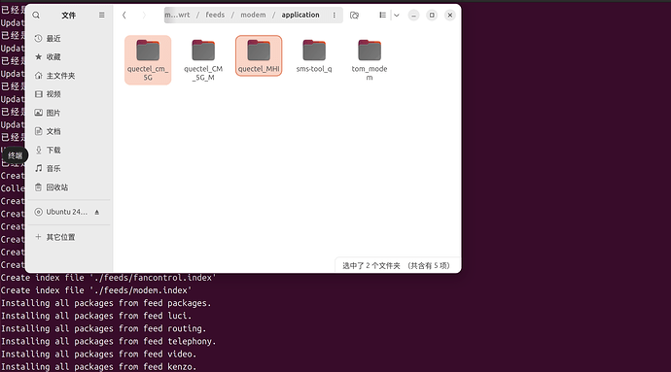Click the Terminal (终端) dock tooltip
Screen dimensions: 671x372
[15, 155]
